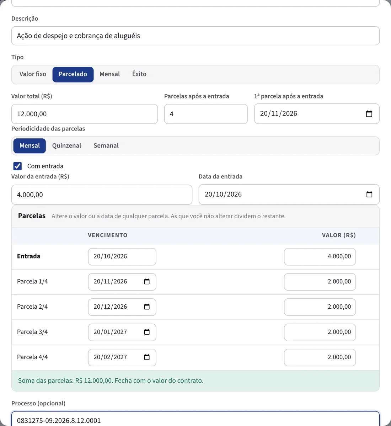Edit Parcela 2/4 valor field
Image resolution: width=391 pixels, height=426 pixels.
320,307
